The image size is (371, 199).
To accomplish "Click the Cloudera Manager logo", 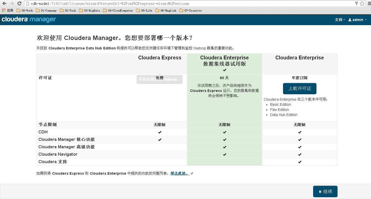I will pyautogui.click(x=29, y=19).
